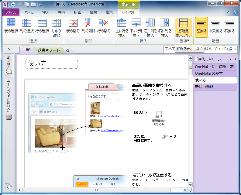
Task: Select the 使い方 page in list
Action: (215, 80)
